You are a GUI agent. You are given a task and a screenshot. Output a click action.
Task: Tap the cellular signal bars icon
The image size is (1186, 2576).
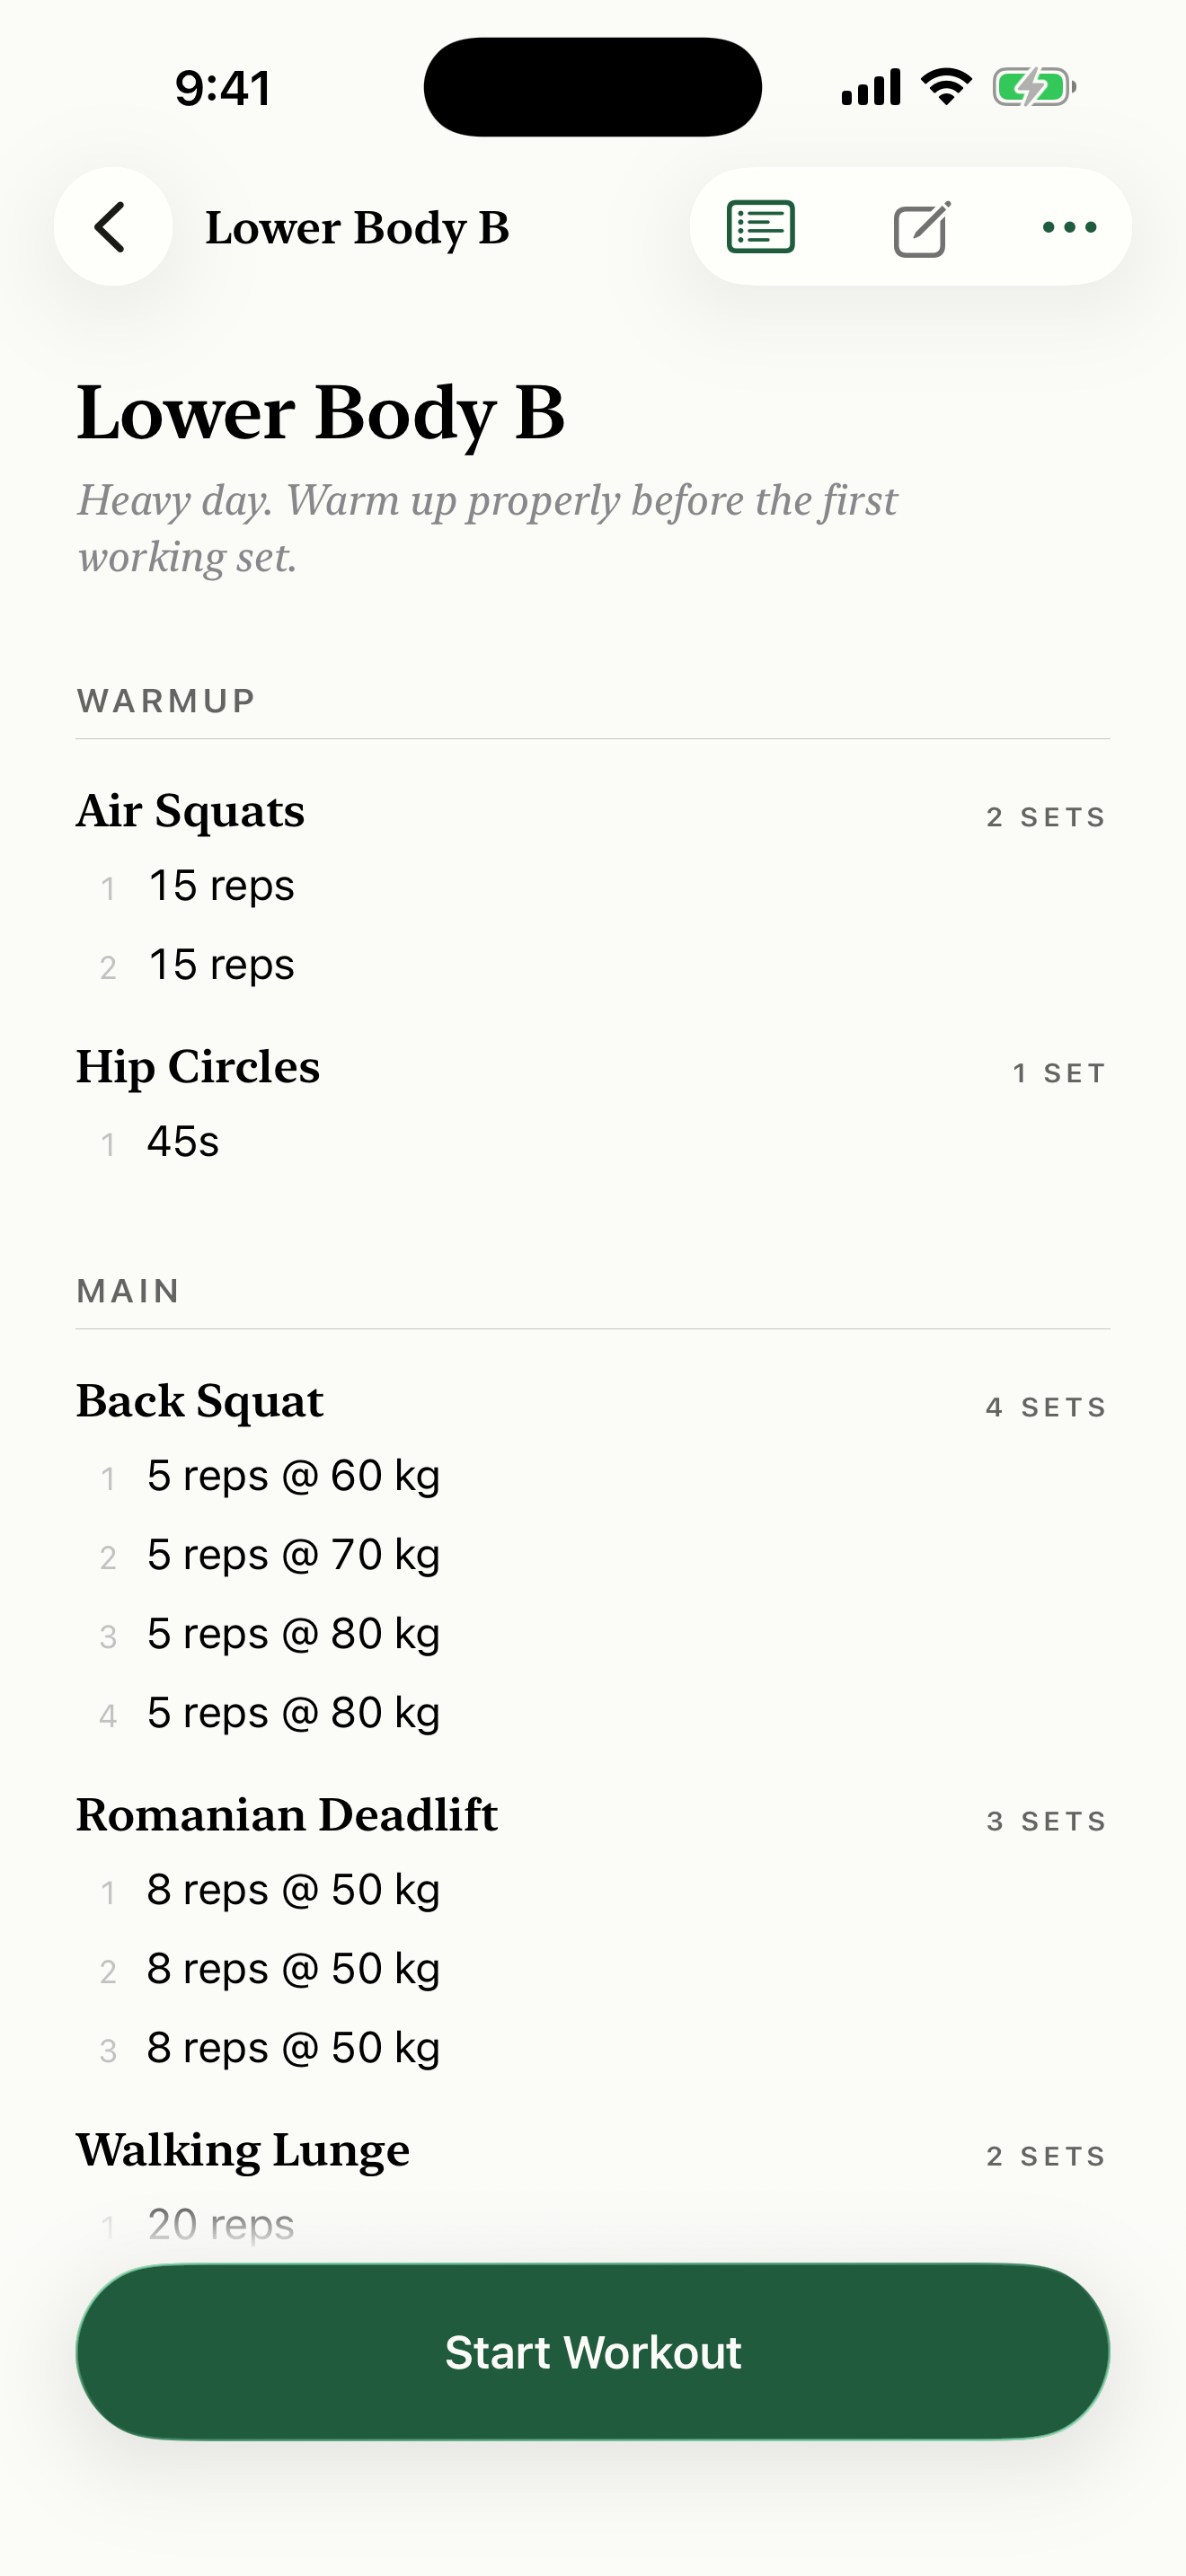870,88
